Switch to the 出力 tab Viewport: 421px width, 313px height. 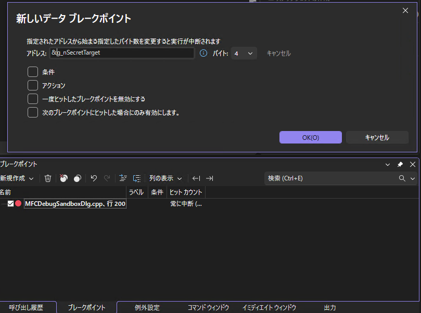click(x=329, y=307)
